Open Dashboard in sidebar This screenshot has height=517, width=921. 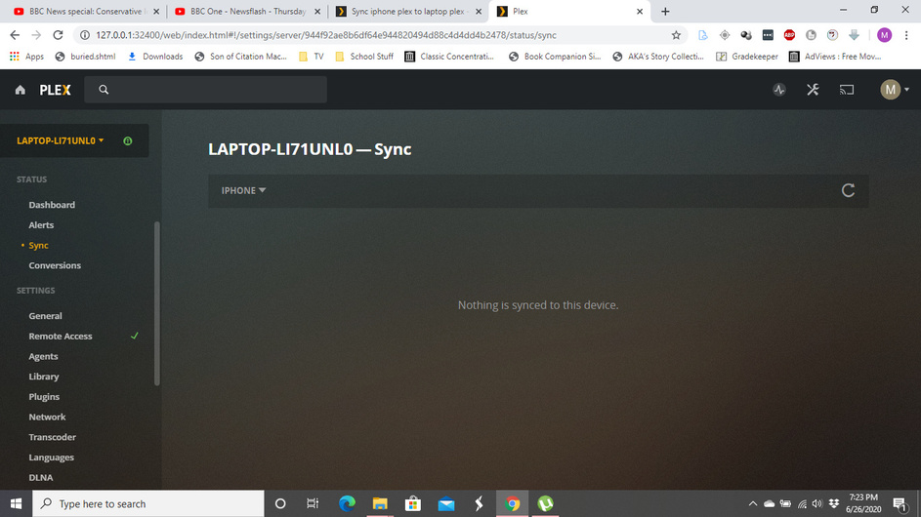tap(52, 205)
